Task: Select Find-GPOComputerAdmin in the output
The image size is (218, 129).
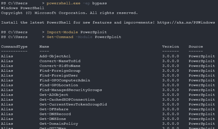Action: [x=65, y=80]
